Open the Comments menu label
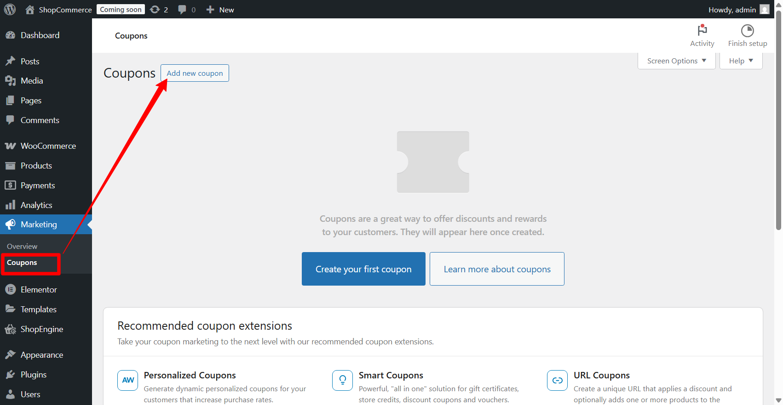783x405 pixels. point(40,120)
